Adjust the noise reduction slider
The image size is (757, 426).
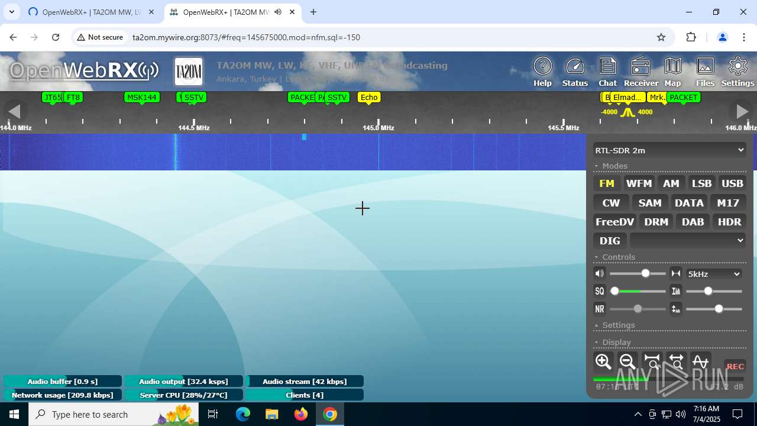638,309
